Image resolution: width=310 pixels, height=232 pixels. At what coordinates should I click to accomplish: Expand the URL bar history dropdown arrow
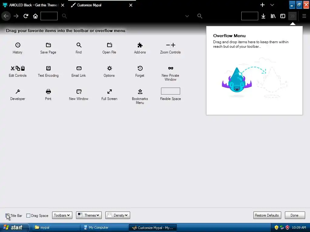tap(187, 16)
